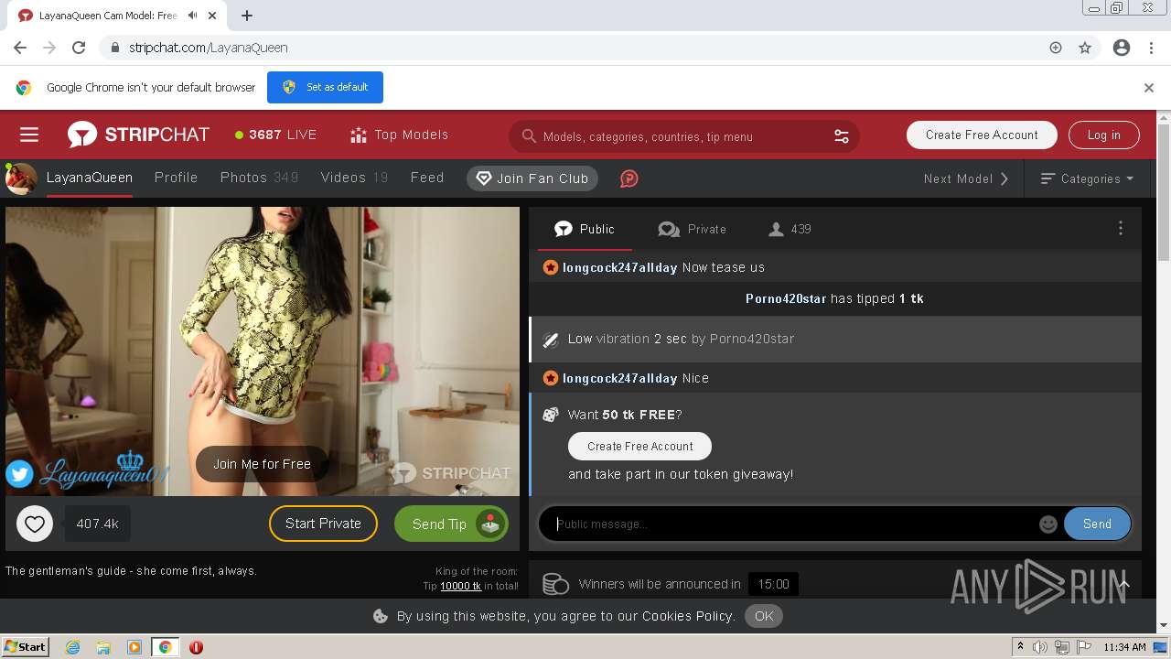Click the search magnifier icon
The width and height of the screenshot is (1171, 659).
(x=529, y=136)
